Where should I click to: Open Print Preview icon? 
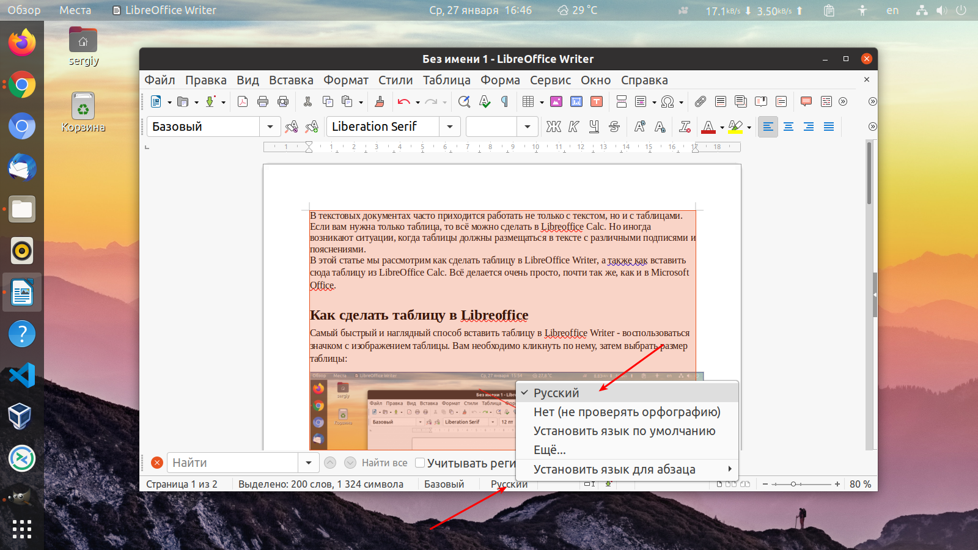[283, 102]
